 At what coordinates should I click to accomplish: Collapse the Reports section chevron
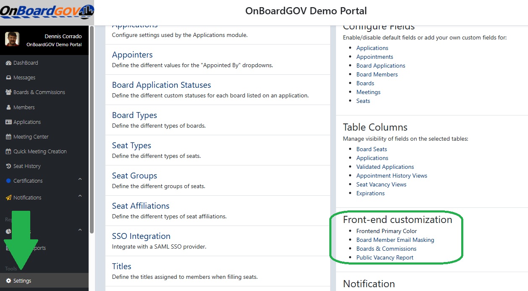coord(80,230)
